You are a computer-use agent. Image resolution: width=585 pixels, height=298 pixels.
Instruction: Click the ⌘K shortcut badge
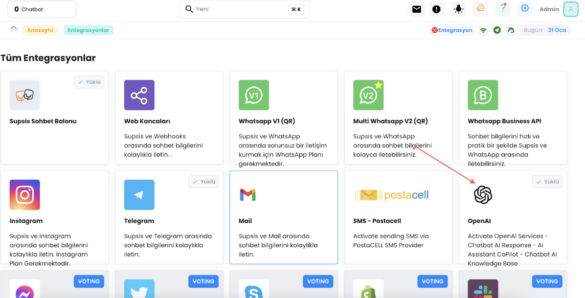point(296,9)
